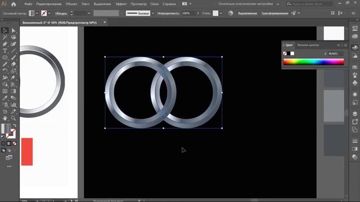The width and height of the screenshot is (360, 202).
Task: Select the Type tool
Action: [x=5, y=50]
